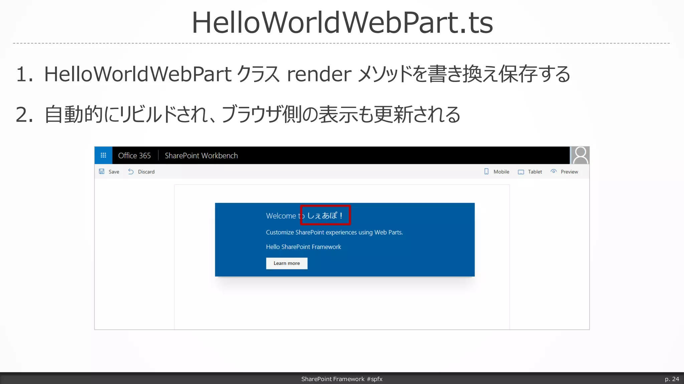Click the 'SharePoint Framework #spfx' footer text
Image resolution: width=684 pixels, height=384 pixels.
[x=342, y=379]
